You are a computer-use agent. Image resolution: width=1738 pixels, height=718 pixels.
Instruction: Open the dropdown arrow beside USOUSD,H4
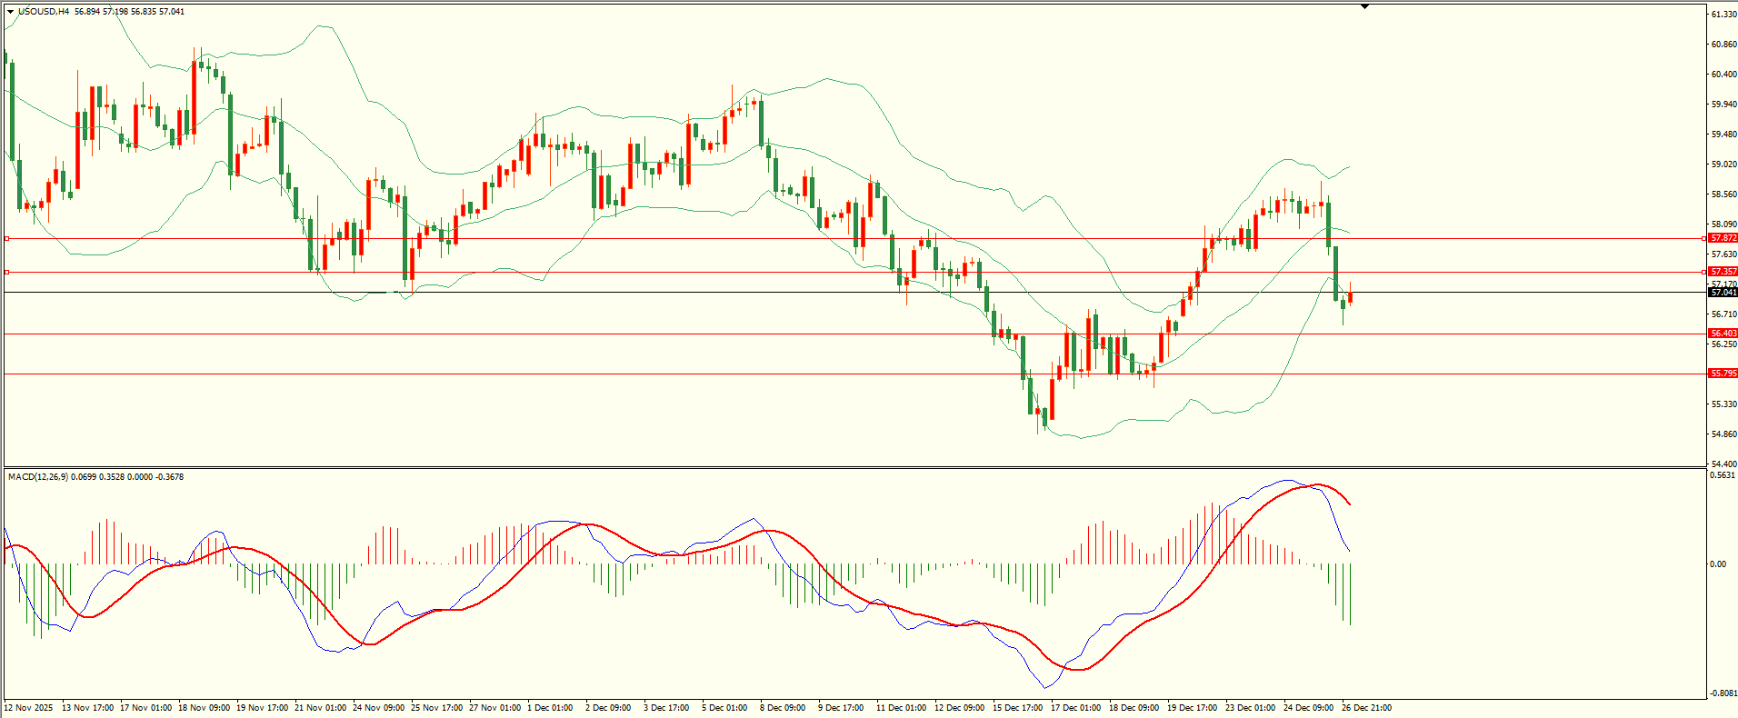point(10,12)
